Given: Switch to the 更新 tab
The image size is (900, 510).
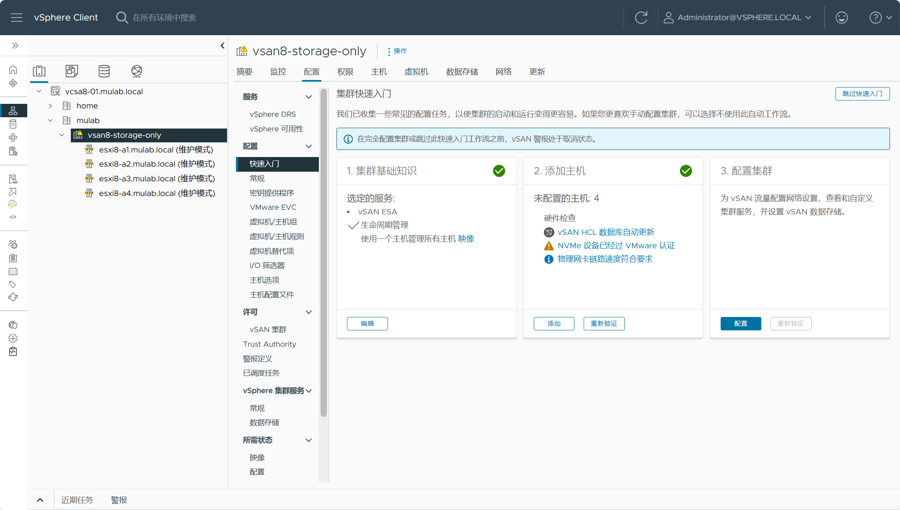Looking at the screenshot, I should (537, 72).
